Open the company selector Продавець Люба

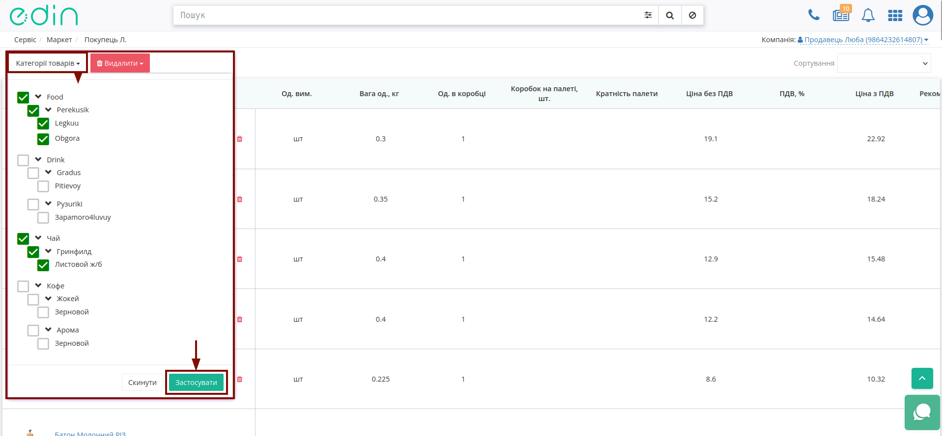point(863,40)
